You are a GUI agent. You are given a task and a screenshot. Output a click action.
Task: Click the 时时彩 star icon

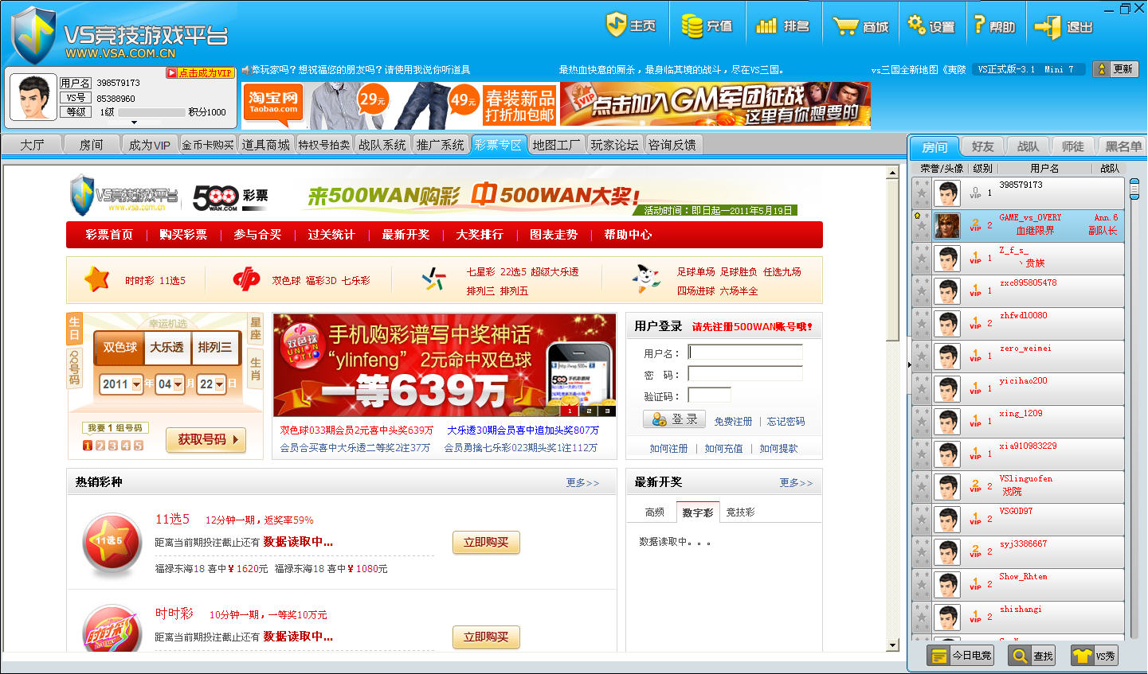(96, 279)
